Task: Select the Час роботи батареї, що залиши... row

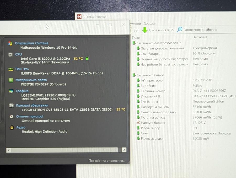Action: coord(164,64)
